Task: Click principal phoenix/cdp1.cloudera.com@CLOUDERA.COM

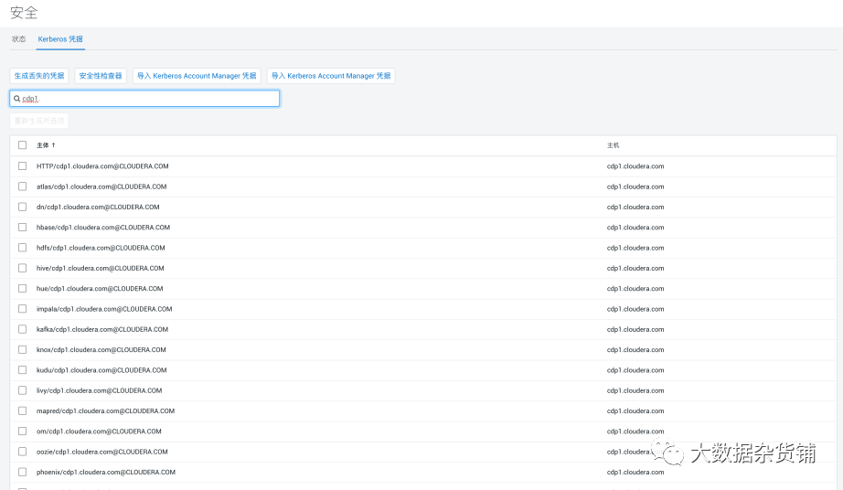Action: tap(106, 473)
